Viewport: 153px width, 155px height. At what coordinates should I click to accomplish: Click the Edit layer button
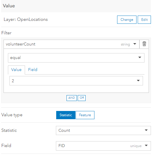pos(144,20)
